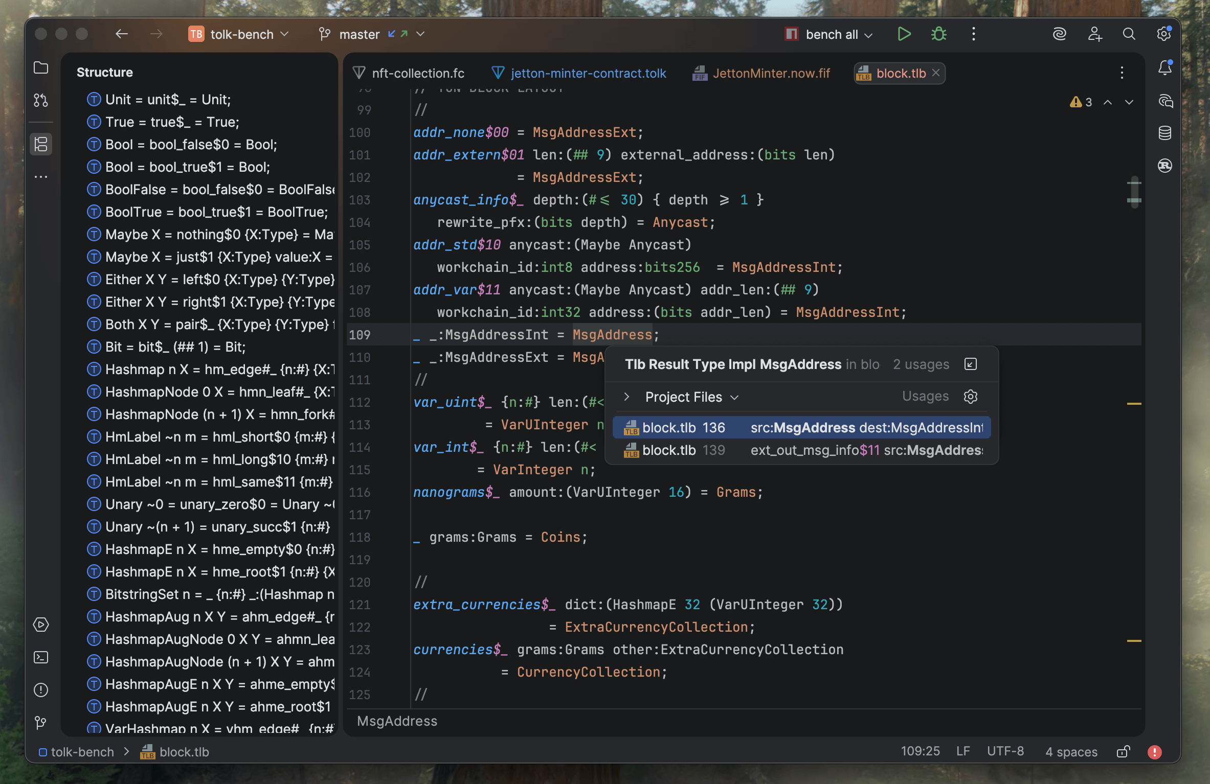1210x784 pixels.
Task: Open the Terminal tool window
Action: [41, 657]
